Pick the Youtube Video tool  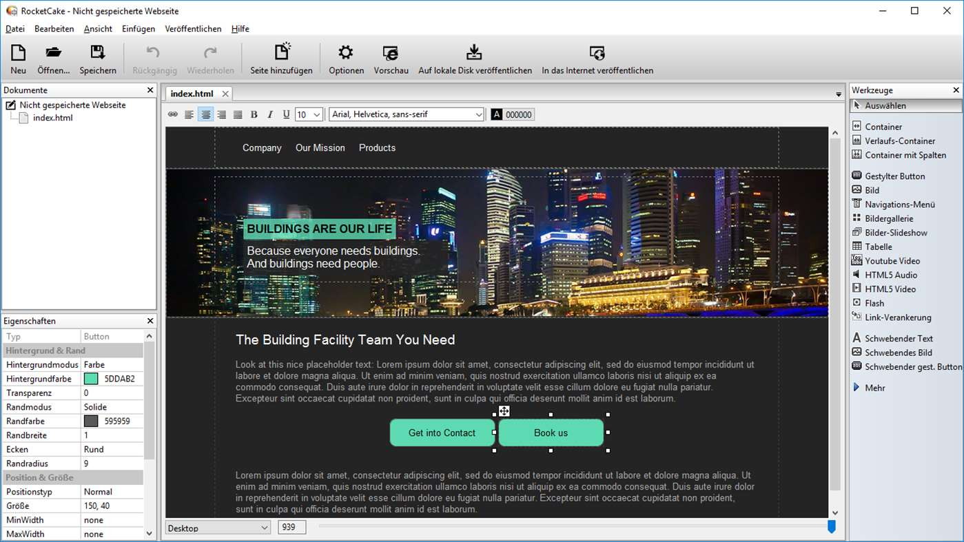click(x=892, y=261)
